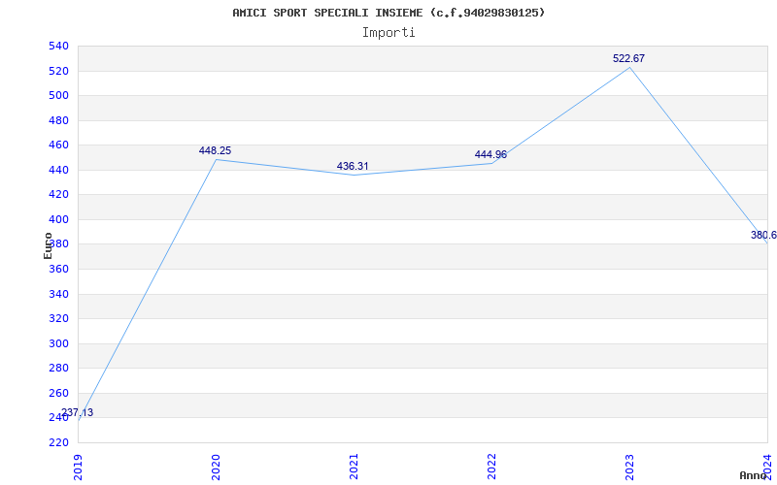This screenshot has width=777, height=485.
Task: Click the 280 y-axis tick label
Action: (x=58, y=369)
